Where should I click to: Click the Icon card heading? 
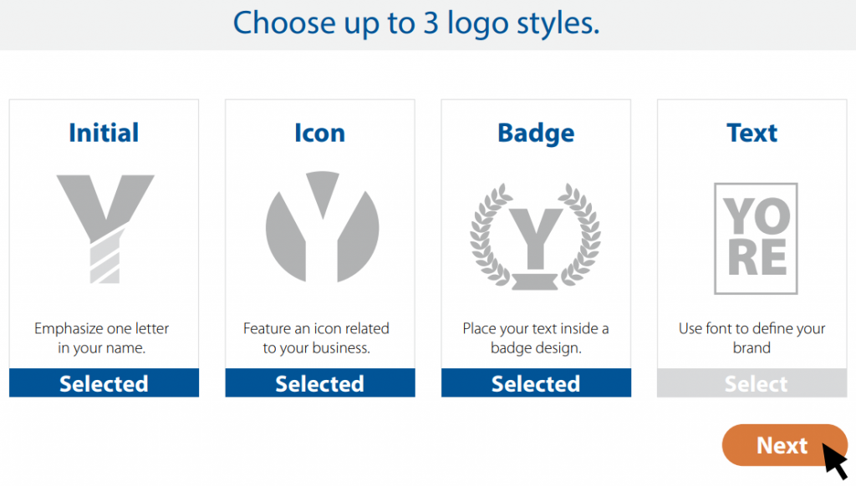click(319, 132)
